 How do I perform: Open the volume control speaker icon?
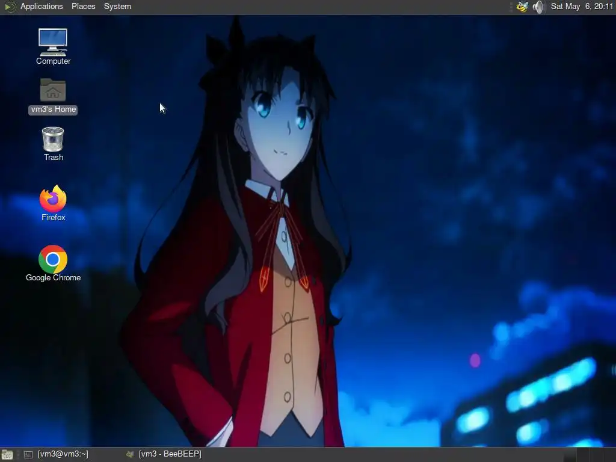coord(538,7)
